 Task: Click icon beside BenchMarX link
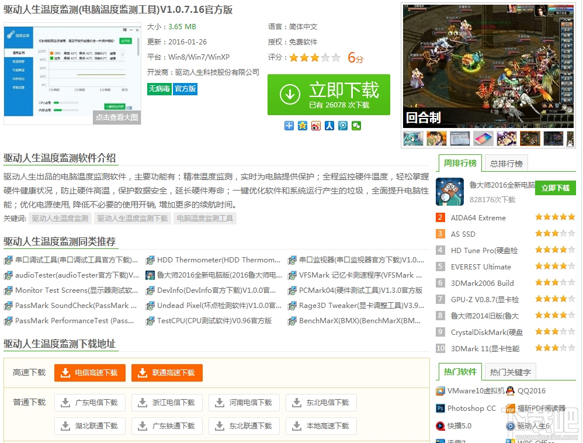(x=292, y=321)
